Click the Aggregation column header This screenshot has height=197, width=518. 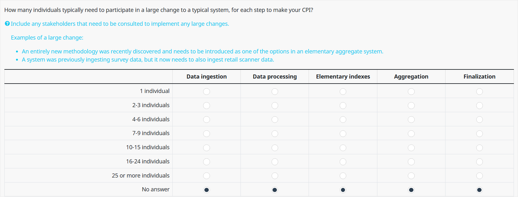tap(411, 77)
